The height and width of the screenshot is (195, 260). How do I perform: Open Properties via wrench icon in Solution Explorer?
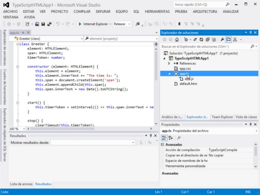[x=222, y=40]
